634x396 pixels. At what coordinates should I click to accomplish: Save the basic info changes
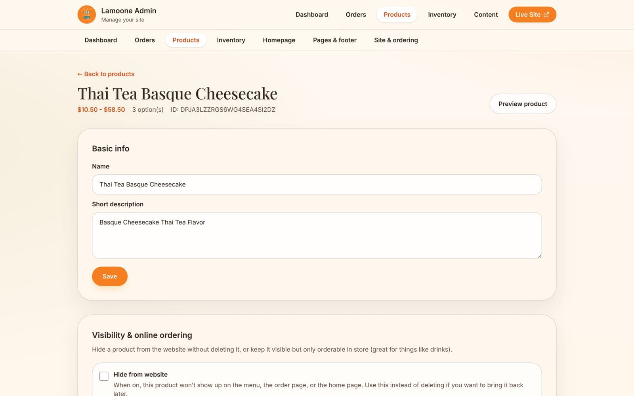[110, 276]
